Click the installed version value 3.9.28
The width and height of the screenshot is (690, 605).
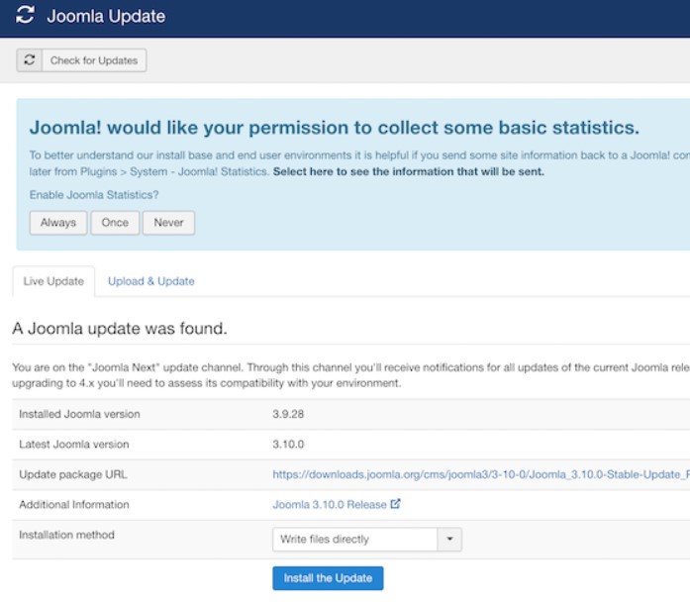(x=288, y=414)
